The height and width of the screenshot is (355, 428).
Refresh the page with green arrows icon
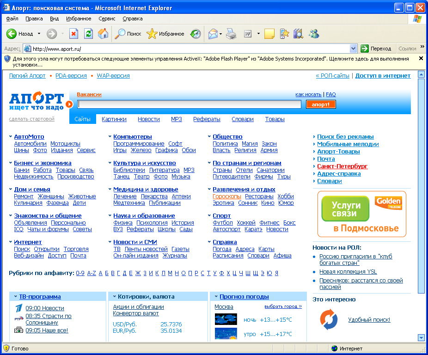[88, 34]
